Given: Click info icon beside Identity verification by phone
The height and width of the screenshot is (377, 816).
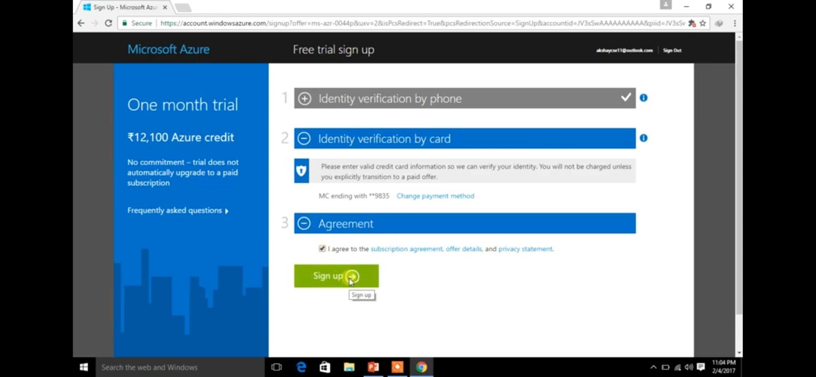Looking at the screenshot, I should [643, 98].
